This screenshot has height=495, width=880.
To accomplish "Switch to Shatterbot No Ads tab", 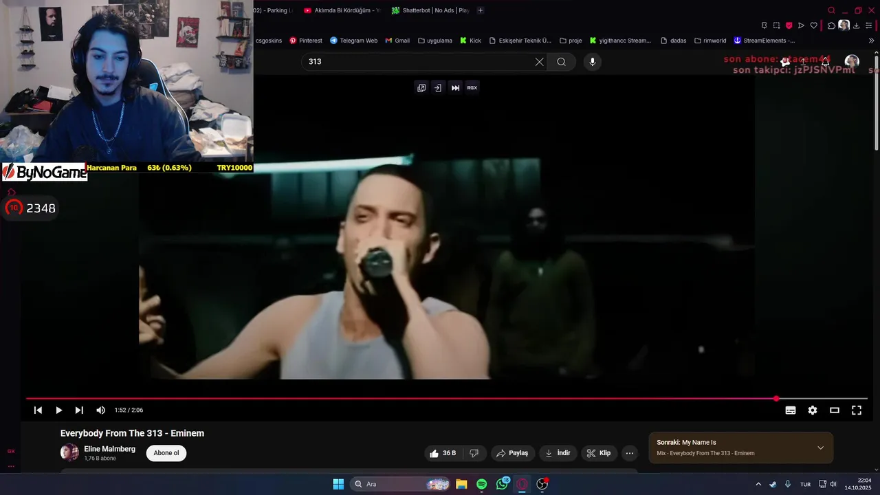I will [430, 10].
